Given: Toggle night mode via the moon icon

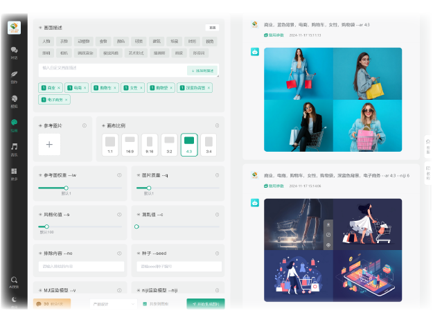Looking at the screenshot, I should point(14,300).
